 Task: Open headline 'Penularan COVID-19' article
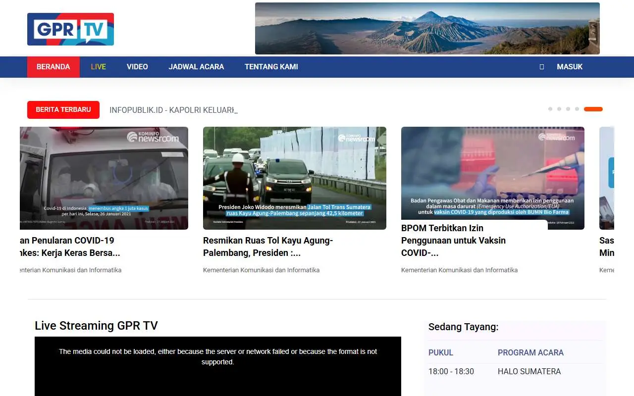tap(70, 247)
